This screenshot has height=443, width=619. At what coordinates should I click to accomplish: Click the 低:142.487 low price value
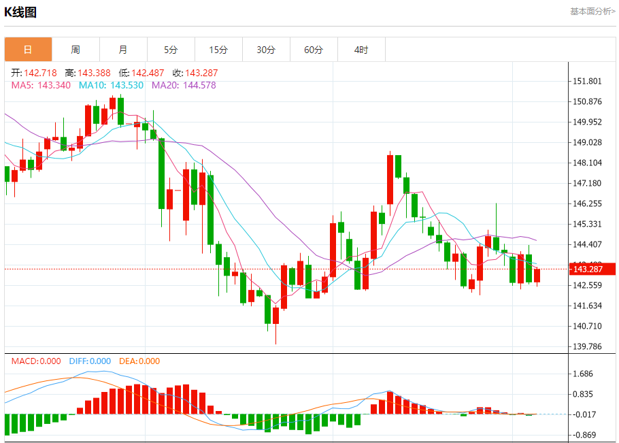141,73
